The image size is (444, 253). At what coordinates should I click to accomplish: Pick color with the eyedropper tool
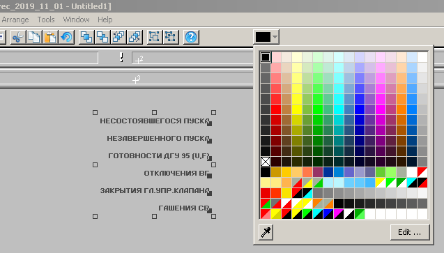(x=266, y=232)
